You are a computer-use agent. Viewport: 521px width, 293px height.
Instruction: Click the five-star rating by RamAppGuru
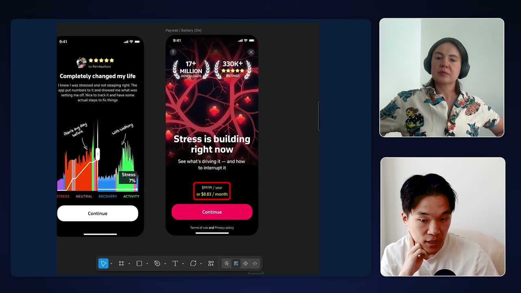[x=101, y=60]
